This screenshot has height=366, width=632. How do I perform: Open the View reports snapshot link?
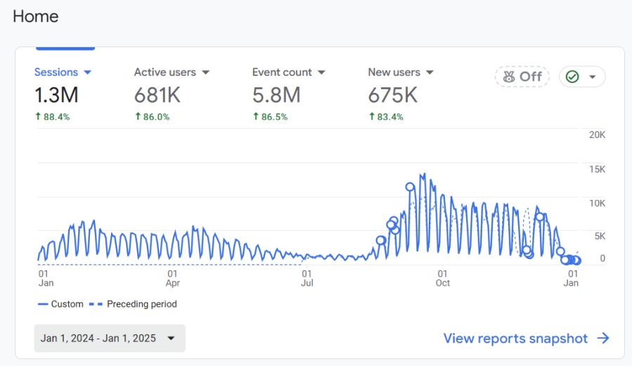515,339
